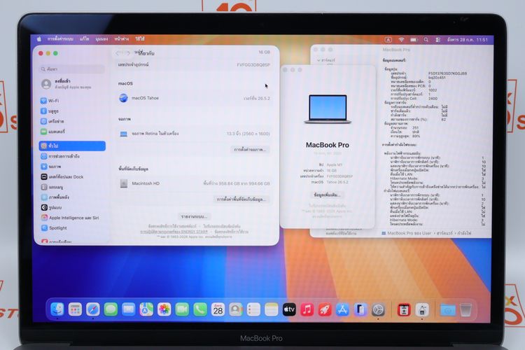Open the วิธีใช้ (Help) menu
The height and width of the screenshot is (350, 525).
pyautogui.click(x=140, y=39)
